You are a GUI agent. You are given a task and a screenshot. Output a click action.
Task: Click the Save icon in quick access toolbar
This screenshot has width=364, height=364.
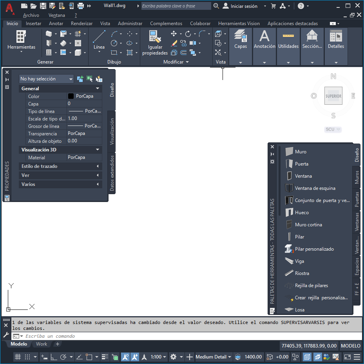(x=43, y=6)
